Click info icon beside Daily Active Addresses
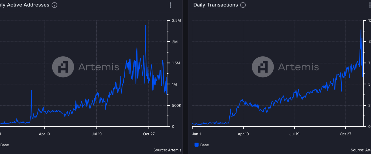371x154 pixels. pos(54,5)
